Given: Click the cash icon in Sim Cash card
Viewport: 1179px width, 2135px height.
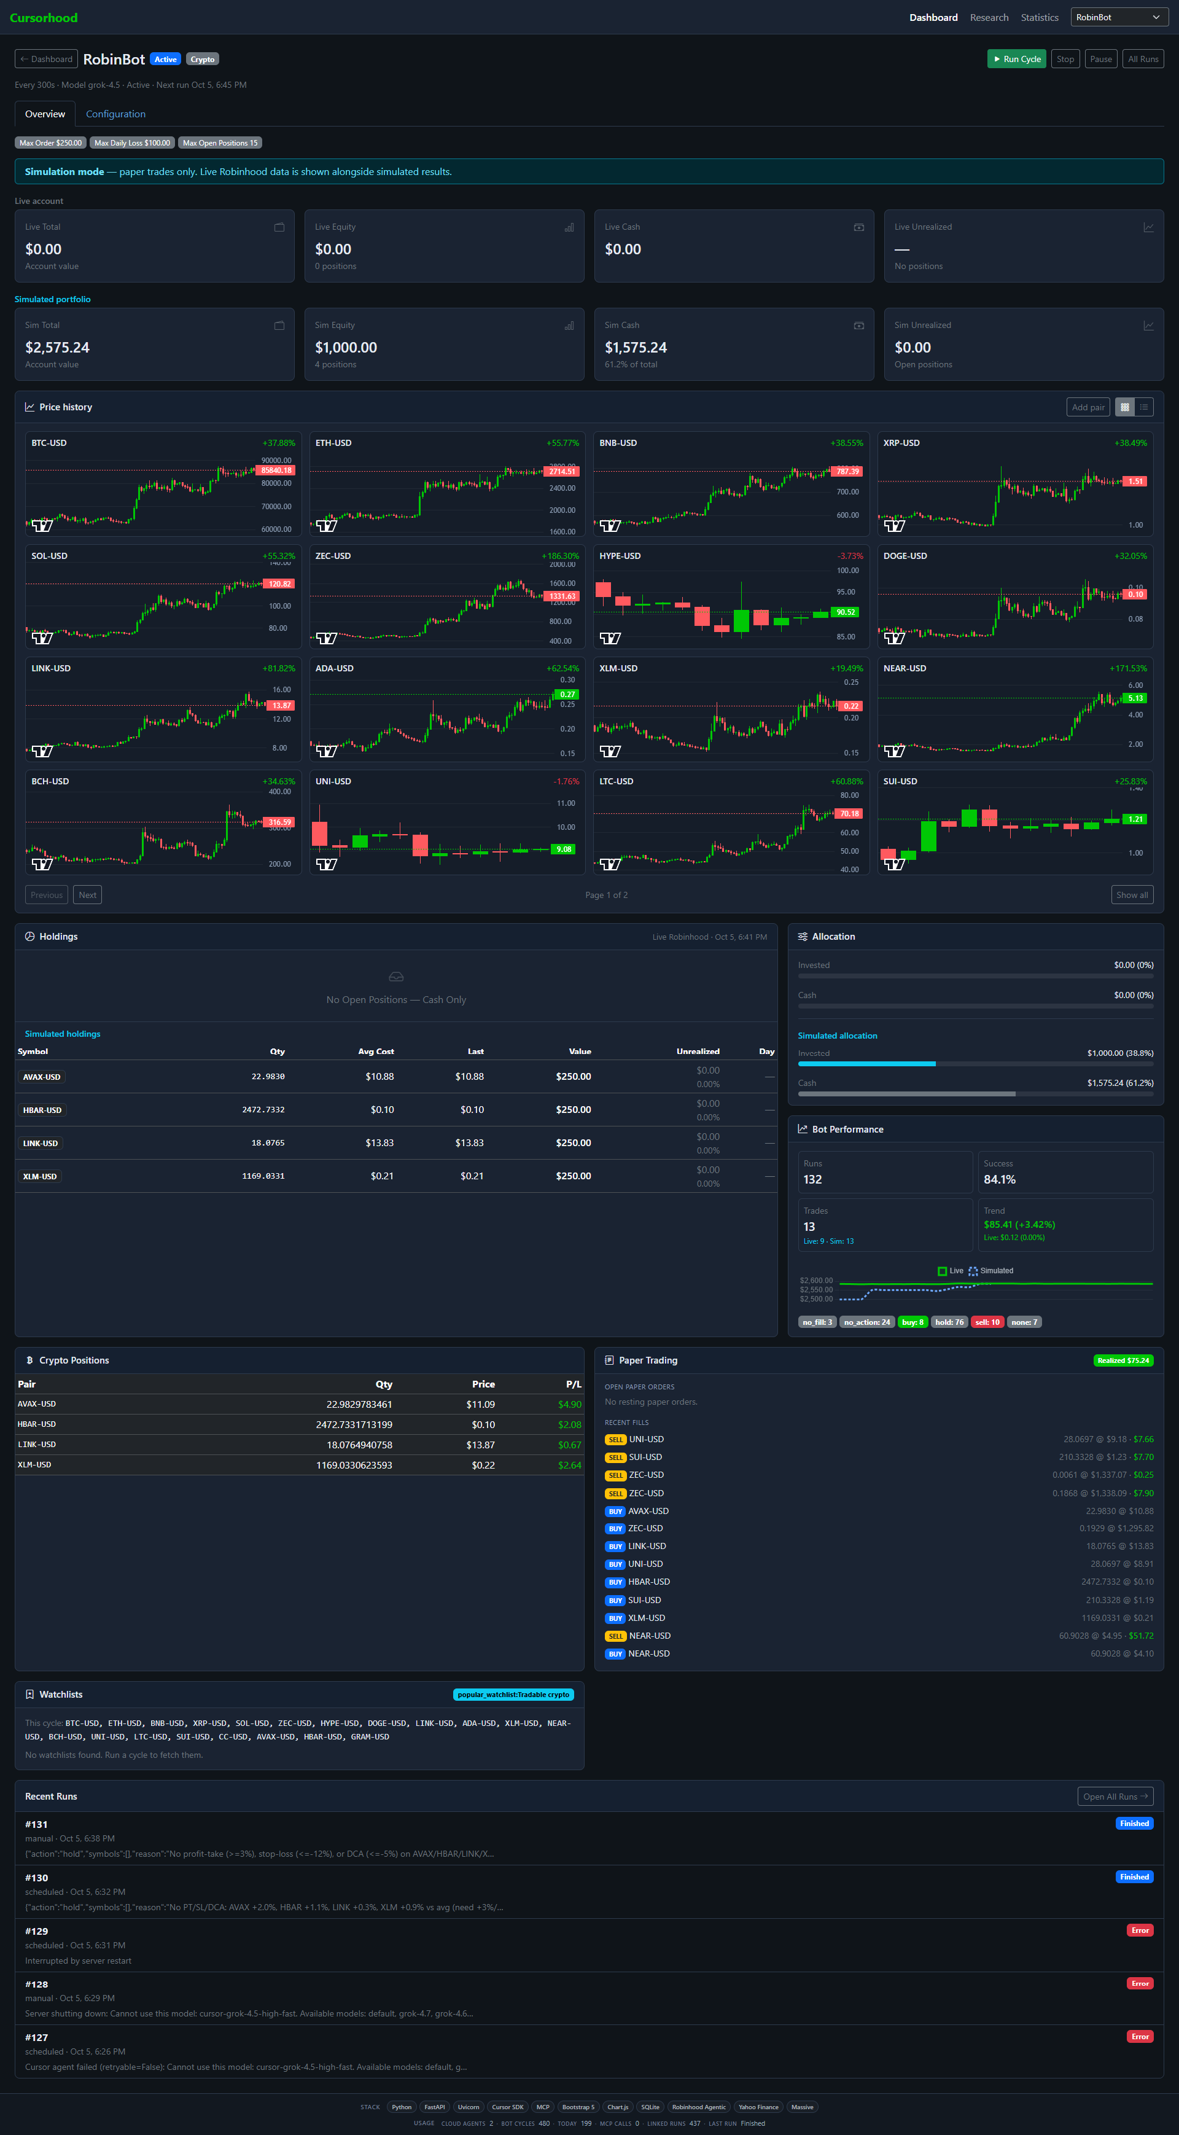Looking at the screenshot, I should 858,326.
